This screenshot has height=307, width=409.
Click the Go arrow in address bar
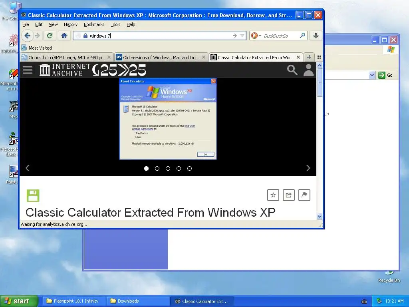point(235,36)
